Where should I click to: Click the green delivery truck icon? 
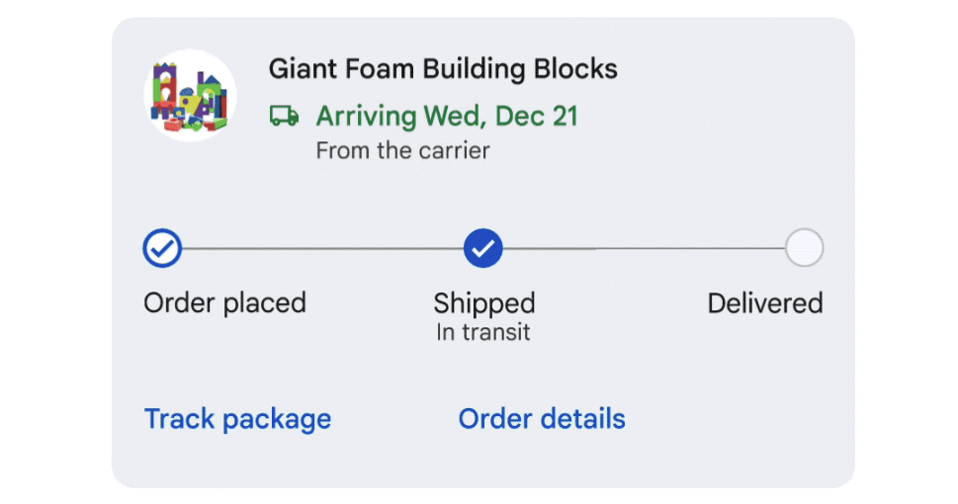pos(284,116)
